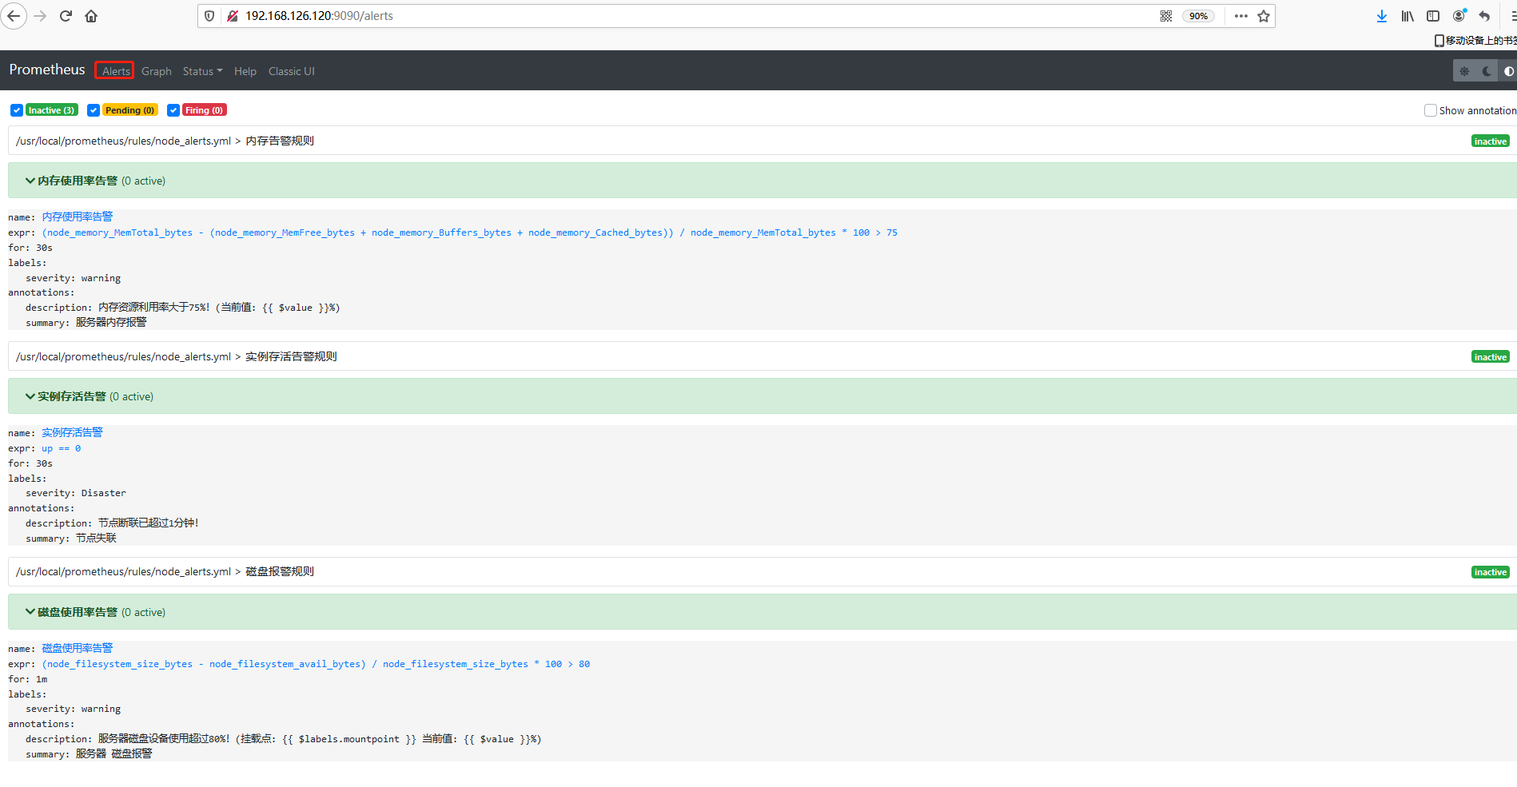
Task: Open the library bookshelf icon
Action: tap(1408, 16)
